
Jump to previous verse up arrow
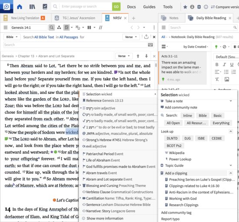[138, 56]
